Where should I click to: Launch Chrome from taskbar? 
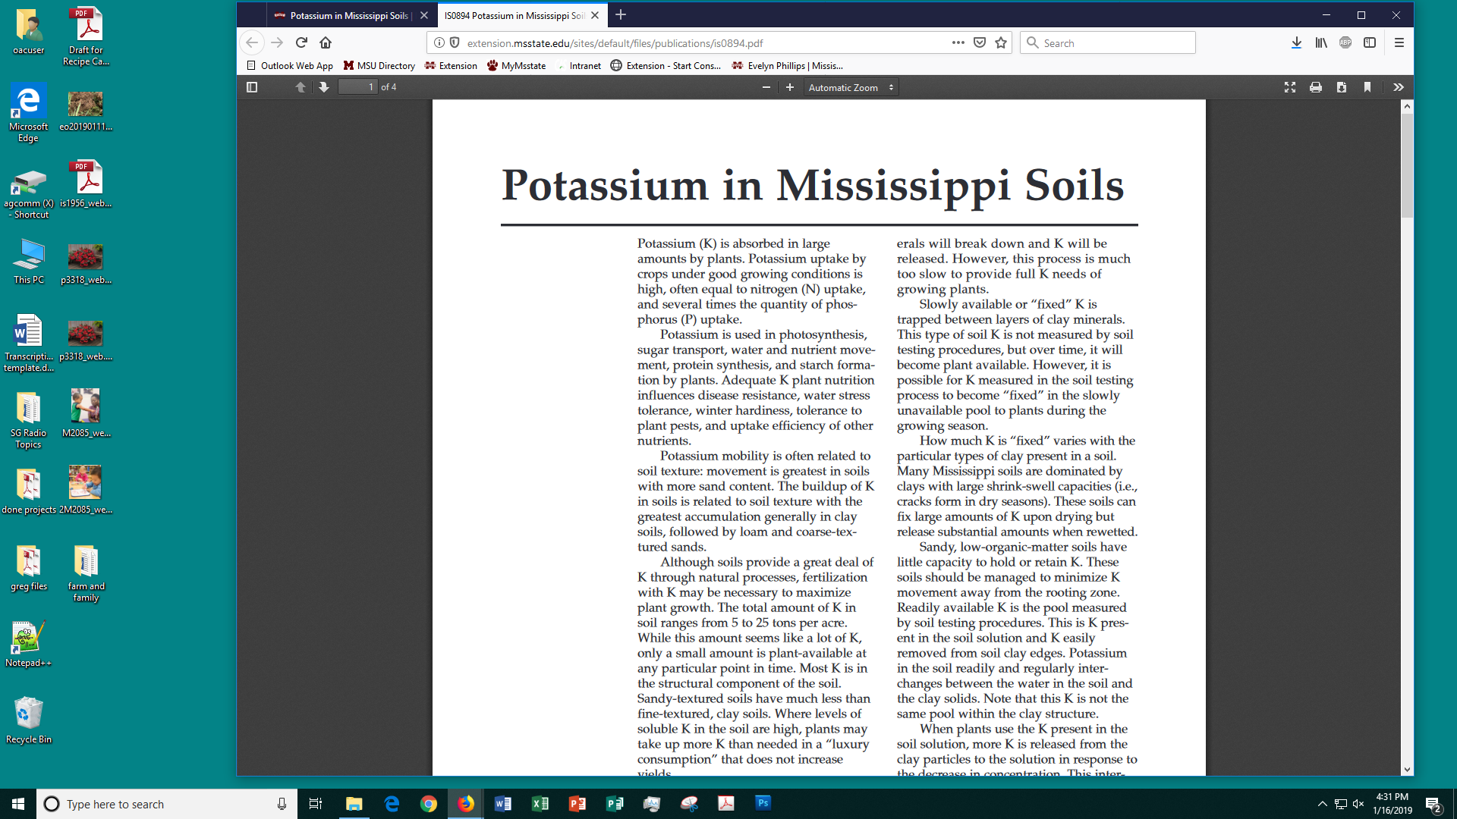point(429,804)
